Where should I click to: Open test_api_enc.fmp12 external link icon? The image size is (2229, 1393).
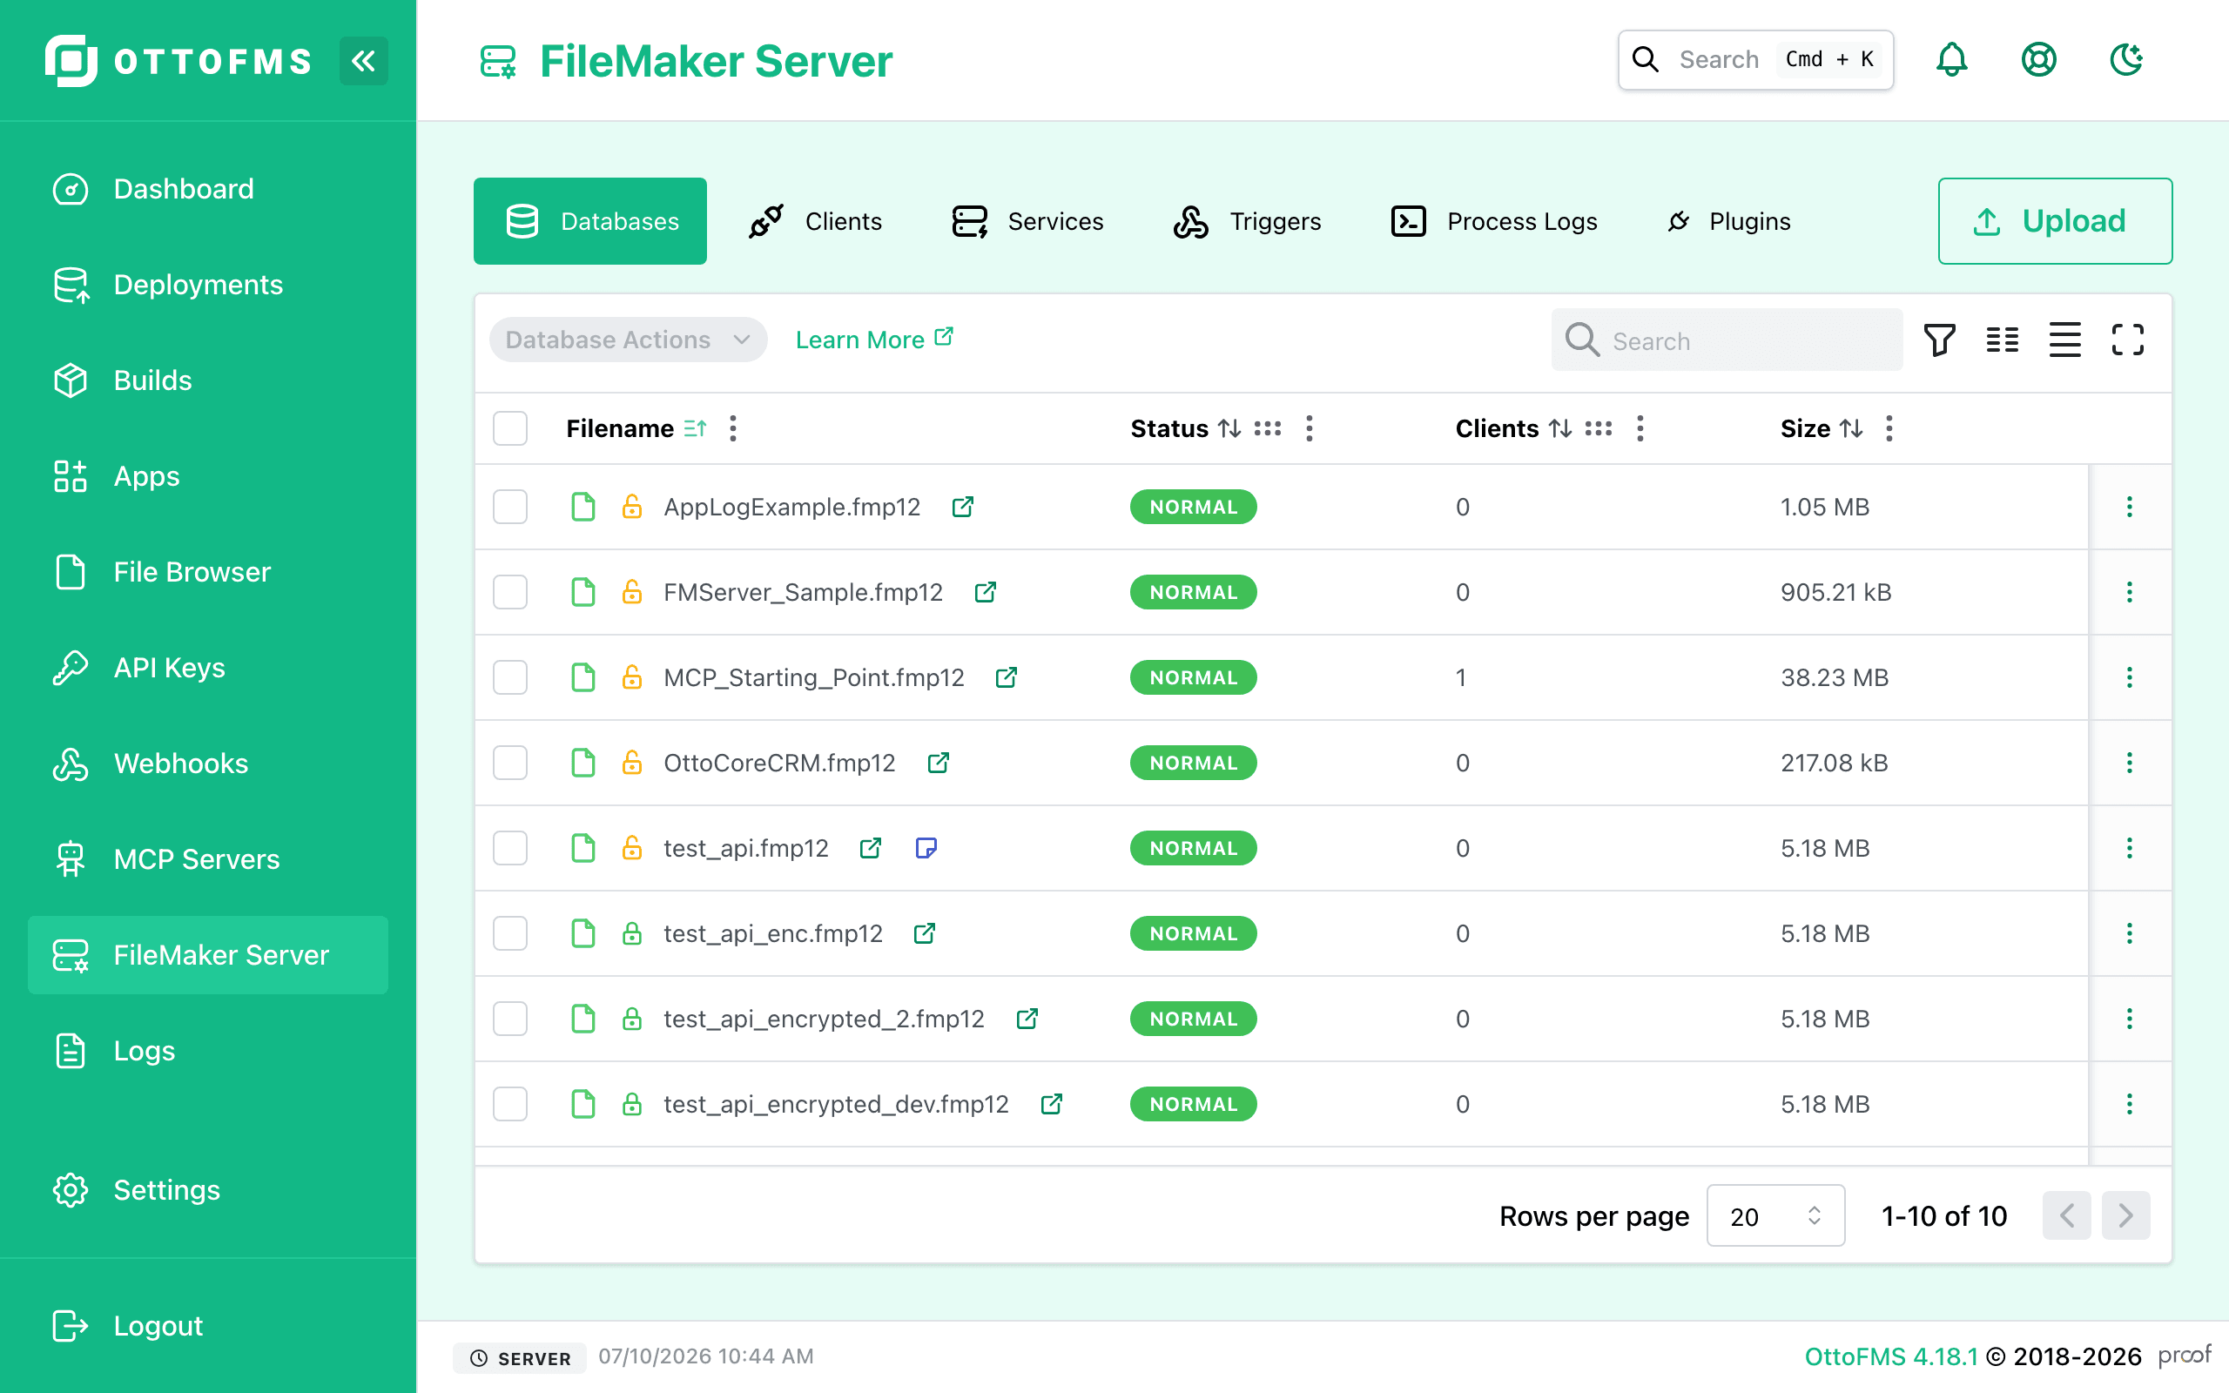[924, 933]
